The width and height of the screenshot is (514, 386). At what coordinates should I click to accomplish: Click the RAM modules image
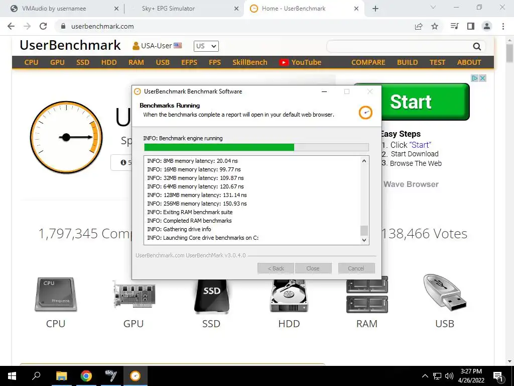tap(367, 296)
